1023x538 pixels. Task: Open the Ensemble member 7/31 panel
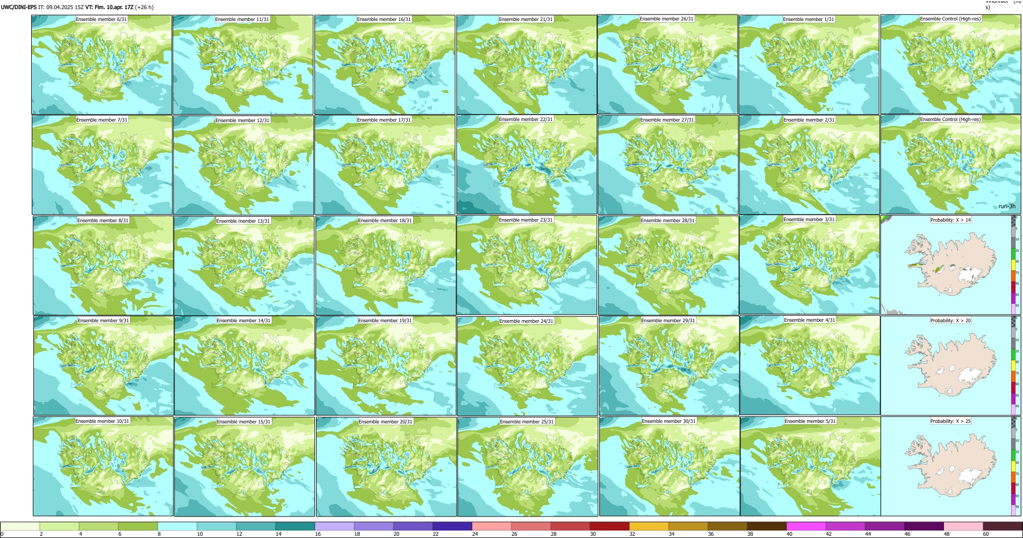pyautogui.click(x=102, y=165)
